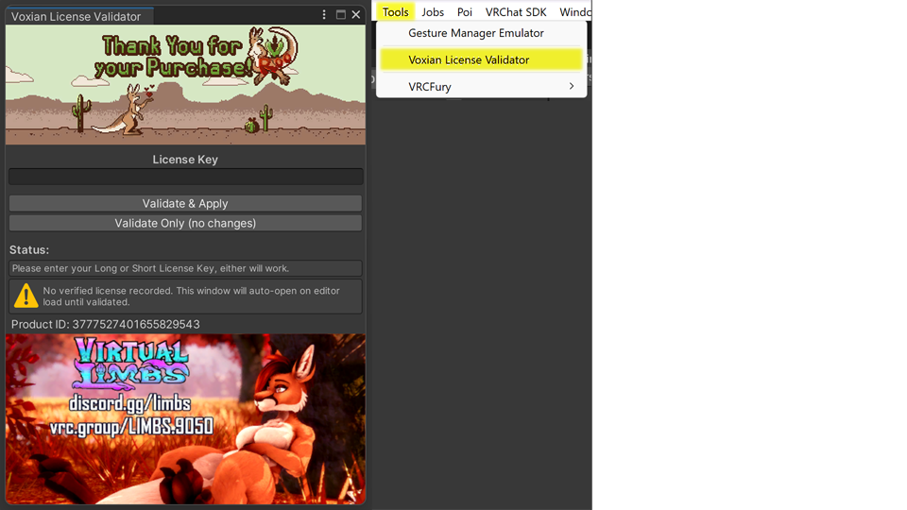Focus the License Key input field
The height and width of the screenshot is (510, 907).
[185, 177]
